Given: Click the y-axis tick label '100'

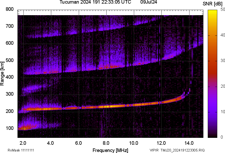Looking at the screenshot, I should (10, 128).
